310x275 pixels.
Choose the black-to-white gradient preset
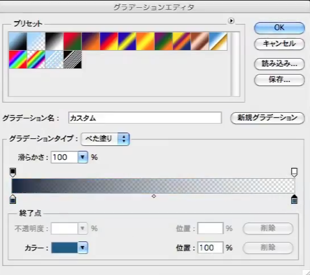pyautogui.click(x=55, y=41)
